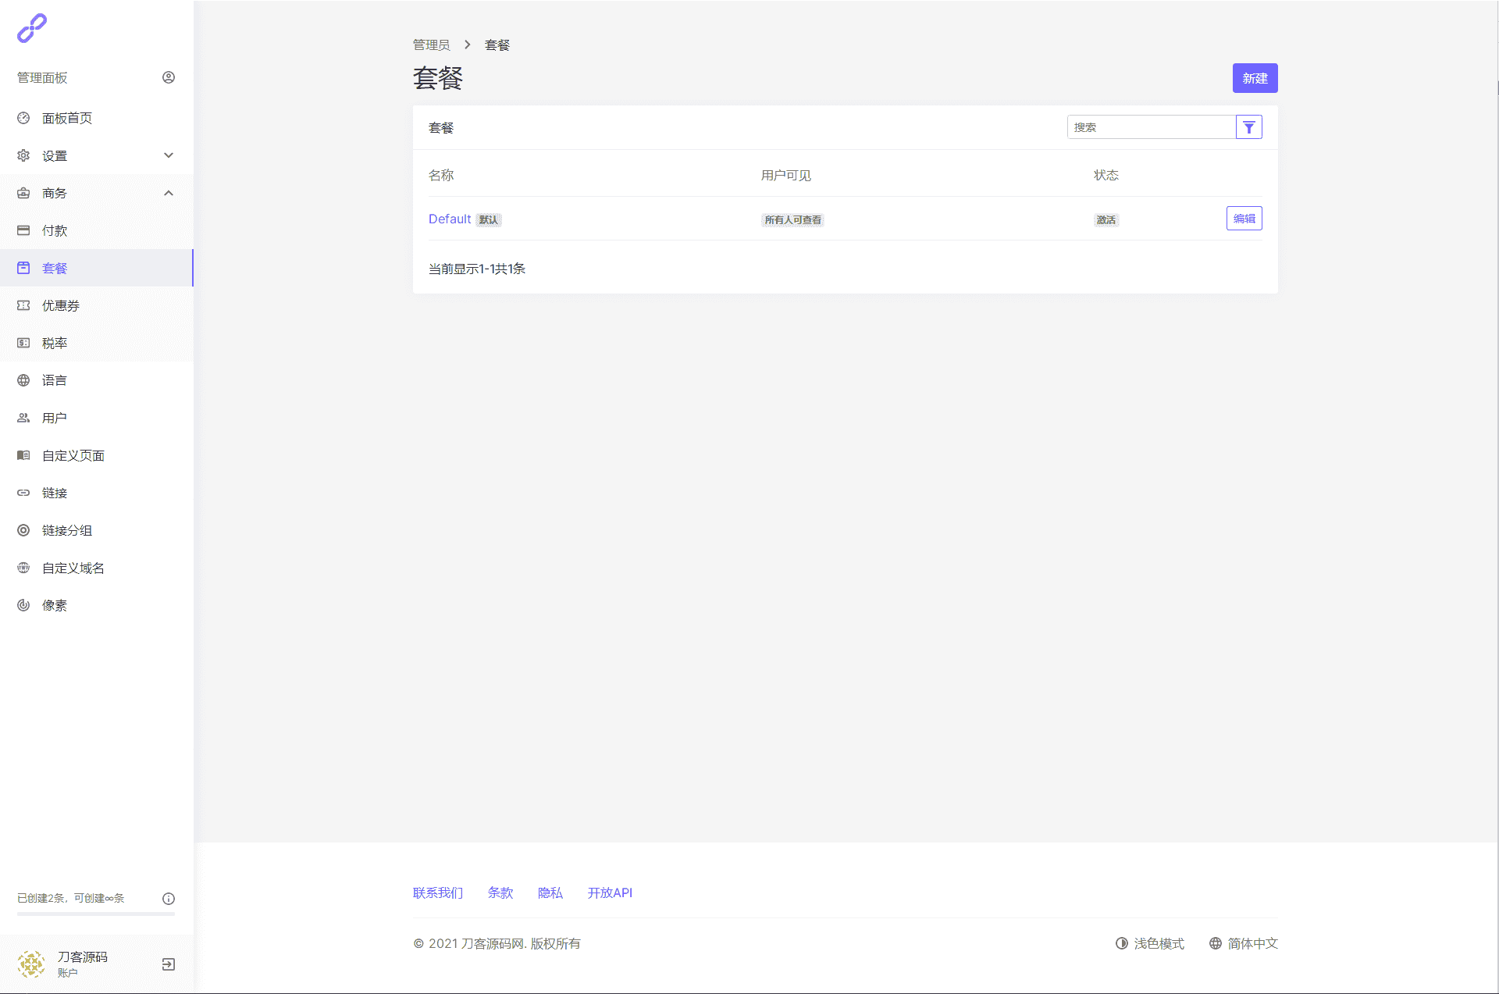Go to 付款 payments menu item
This screenshot has width=1499, height=994.
click(x=55, y=230)
